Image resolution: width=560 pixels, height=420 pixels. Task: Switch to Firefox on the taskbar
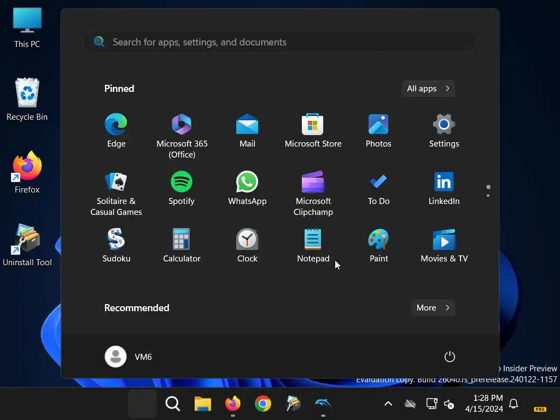point(233,404)
